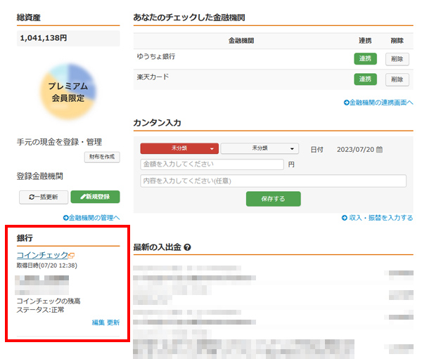The image size is (422, 359).
Task: Click the calendar icon next to date
Action: [379, 149]
